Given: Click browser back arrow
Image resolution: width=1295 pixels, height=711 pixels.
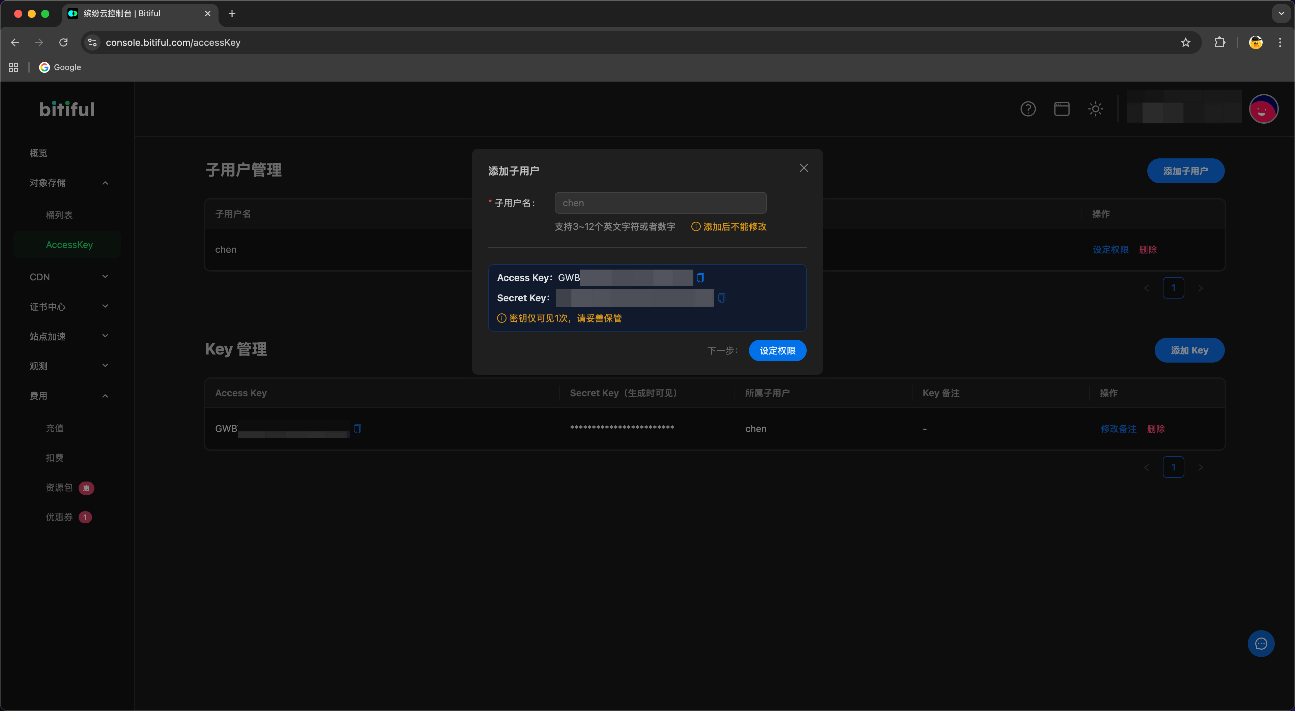Looking at the screenshot, I should (x=15, y=42).
